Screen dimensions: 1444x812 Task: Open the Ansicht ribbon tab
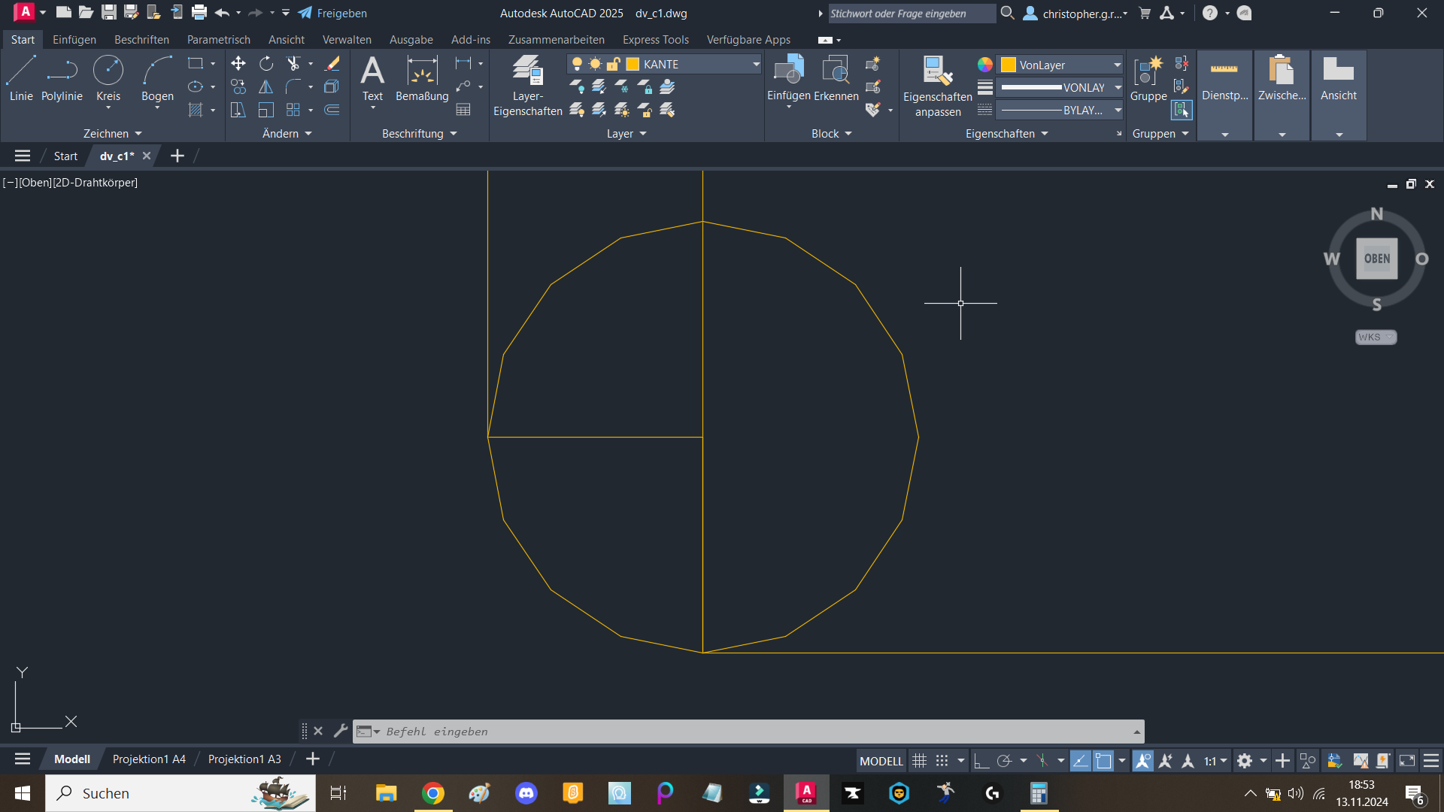(287, 39)
